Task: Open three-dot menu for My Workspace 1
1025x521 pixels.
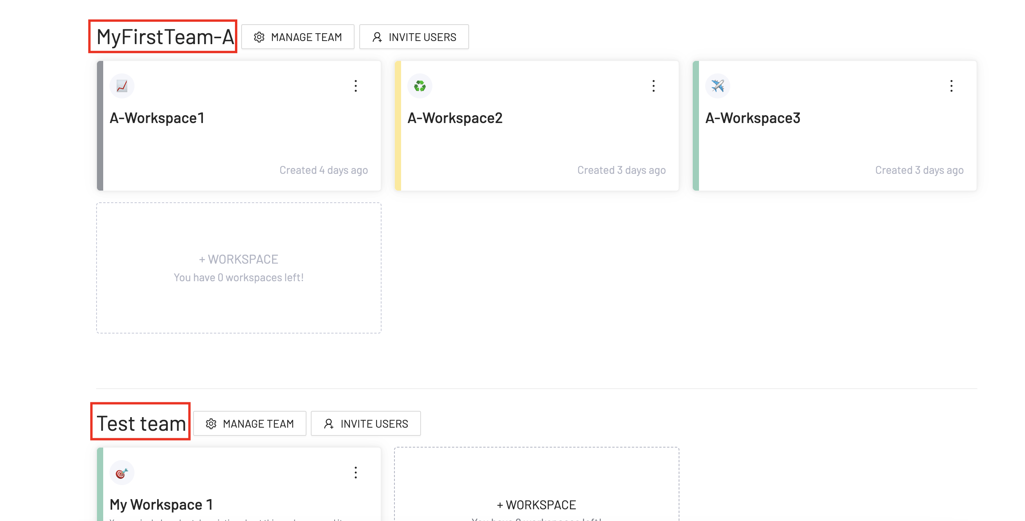Action: [355, 473]
